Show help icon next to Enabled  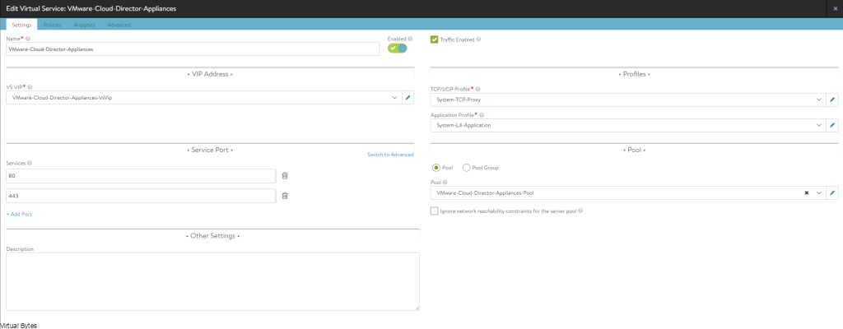(410, 39)
